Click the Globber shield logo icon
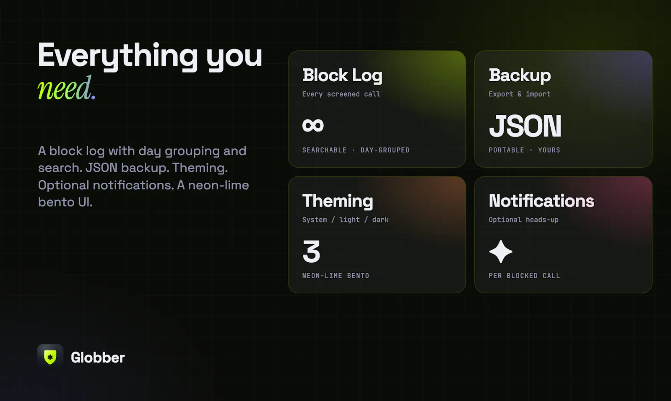Image resolution: width=671 pixels, height=401 pixels. (x=50, y=357)
